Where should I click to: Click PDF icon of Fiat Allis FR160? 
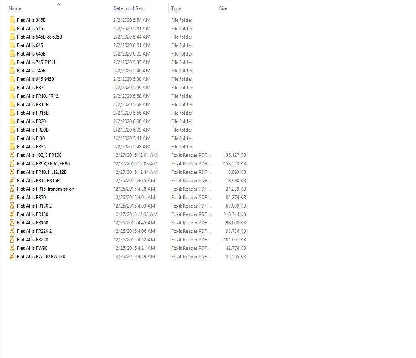12,222
